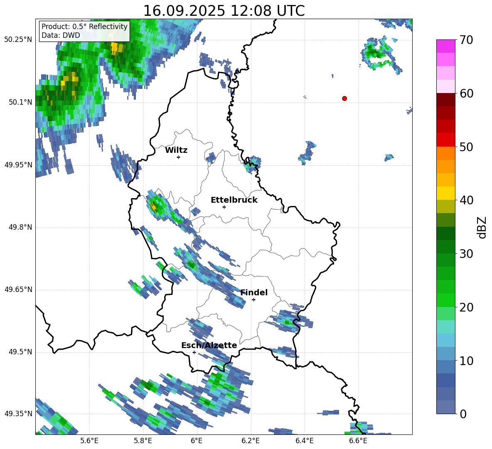Click the 5.8°E longitude label
This screenshot has height=449, width=492.
pos(143,441)
